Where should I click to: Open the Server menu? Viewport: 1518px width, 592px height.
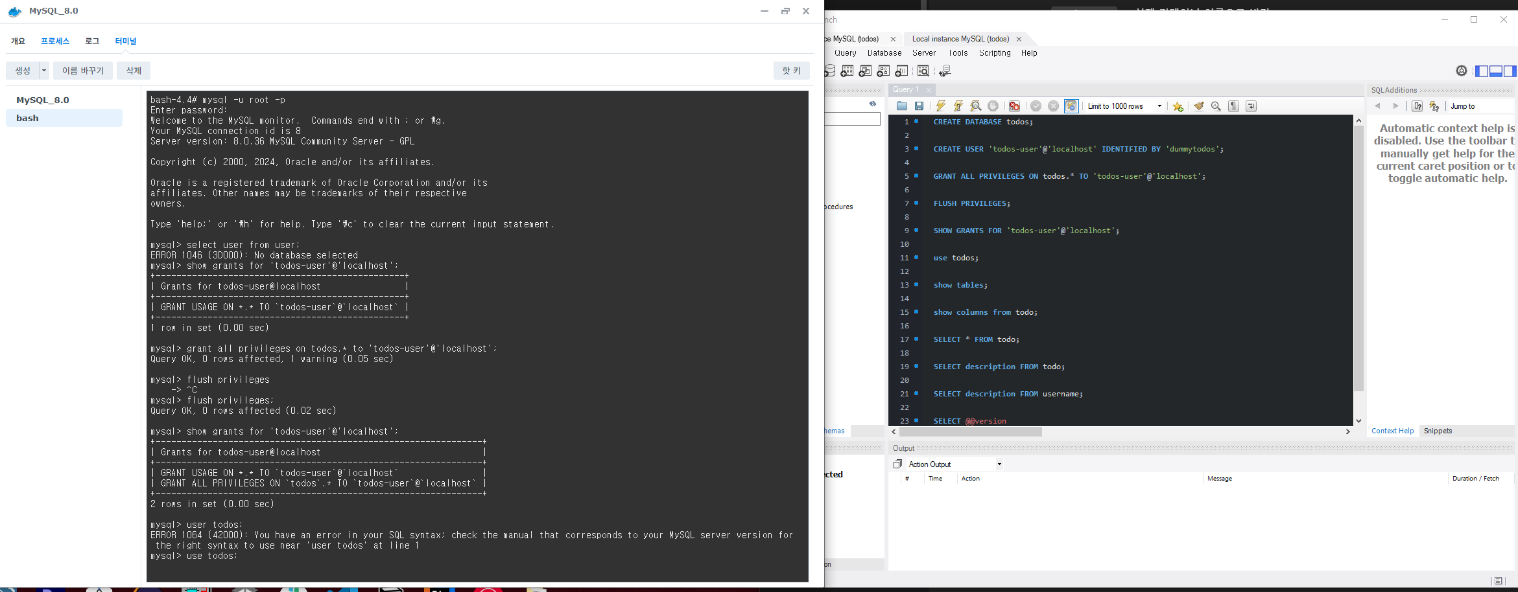click(924, 53)
